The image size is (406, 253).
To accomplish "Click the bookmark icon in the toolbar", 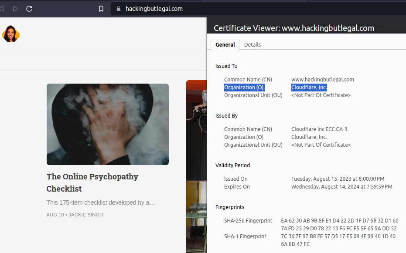I will point(101,9).
